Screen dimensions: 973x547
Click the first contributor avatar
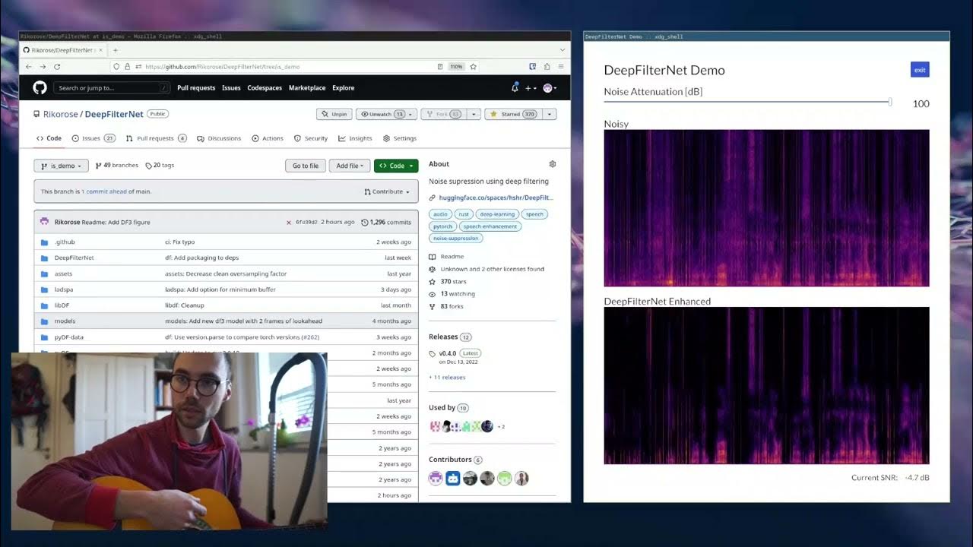point(436,478)
